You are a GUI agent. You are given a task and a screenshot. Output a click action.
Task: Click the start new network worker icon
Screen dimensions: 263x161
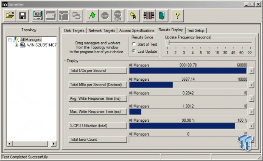[64, 16]
